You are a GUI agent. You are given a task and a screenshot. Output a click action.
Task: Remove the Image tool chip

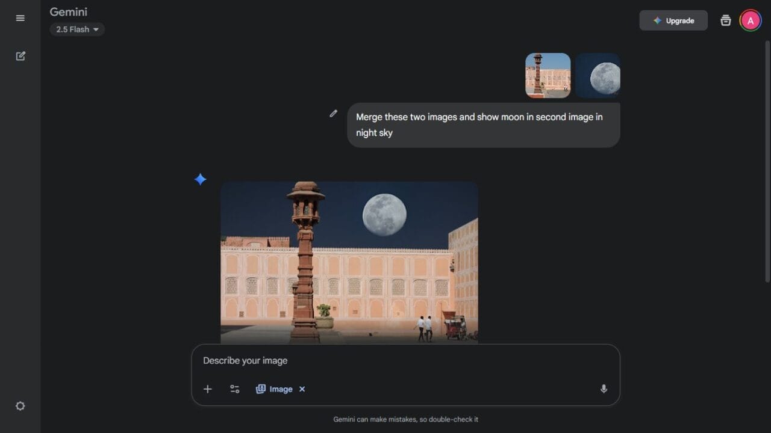click(302, 389)
